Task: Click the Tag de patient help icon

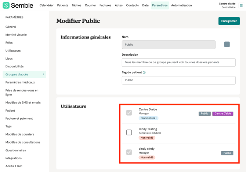Action: [x=144, y=72]
